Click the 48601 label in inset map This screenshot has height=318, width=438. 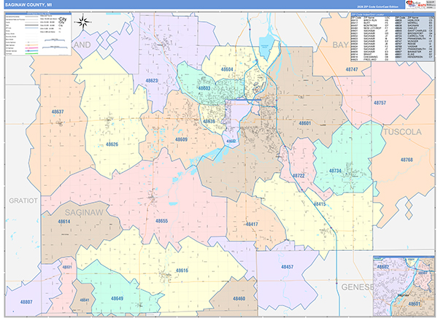tap(414, 303)
